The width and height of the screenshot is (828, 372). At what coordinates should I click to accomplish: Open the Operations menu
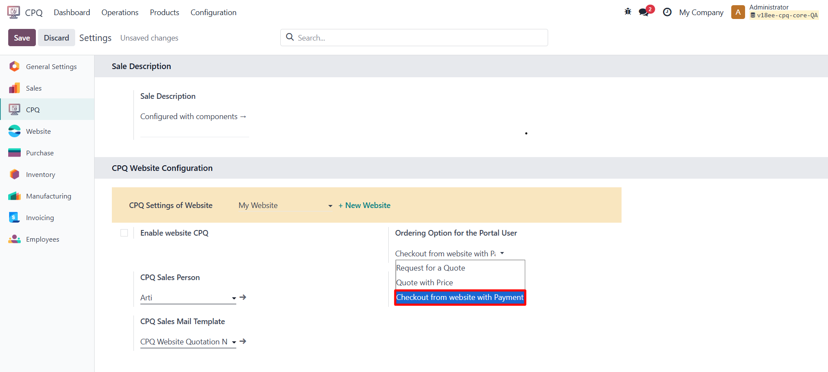(x=120, y=13)
